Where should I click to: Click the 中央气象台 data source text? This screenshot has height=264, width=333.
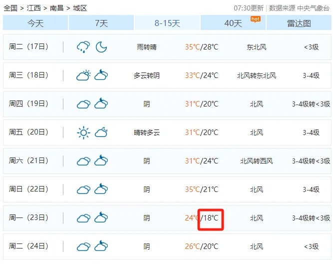pyautogui.click(x=313, y=8)
